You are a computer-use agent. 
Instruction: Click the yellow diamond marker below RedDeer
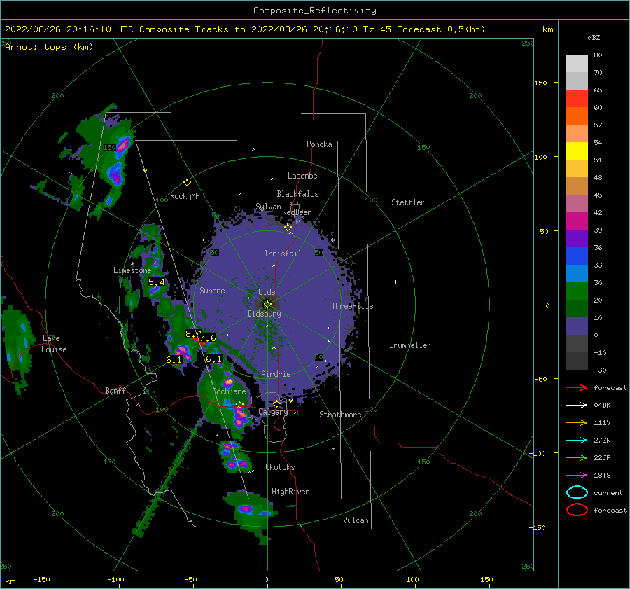pyautogui.click(x=288, y=228)
